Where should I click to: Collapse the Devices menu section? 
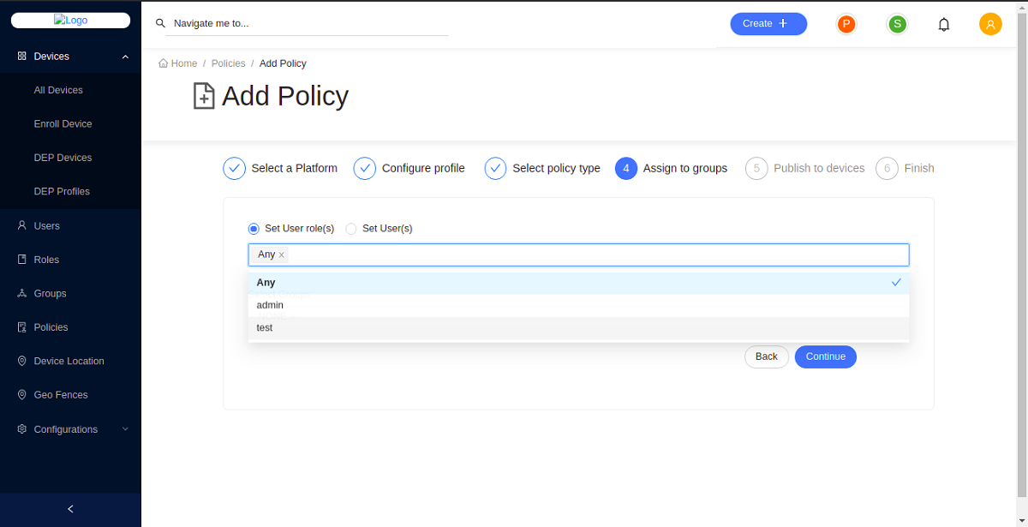coord(125,57)
